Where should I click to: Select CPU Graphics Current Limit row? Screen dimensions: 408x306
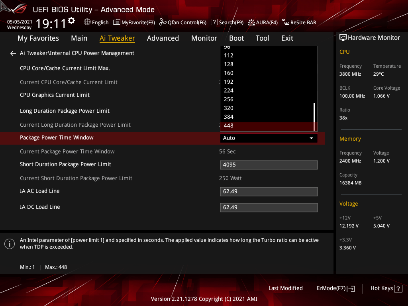point(55,95)
